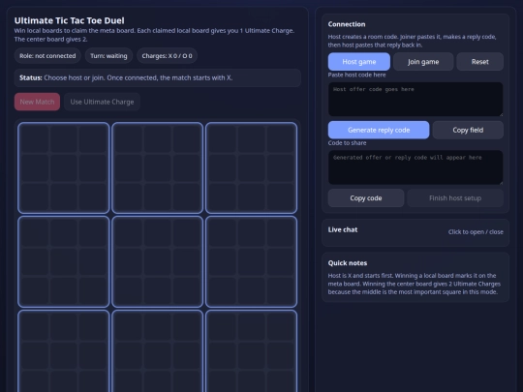Click center cell of top-middle local board
The width and height of the screenshot is (523, 392).
158,167
